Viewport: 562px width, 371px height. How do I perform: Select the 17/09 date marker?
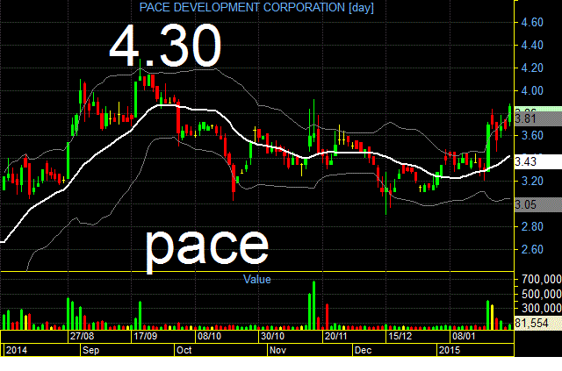(x=145, y=336)
